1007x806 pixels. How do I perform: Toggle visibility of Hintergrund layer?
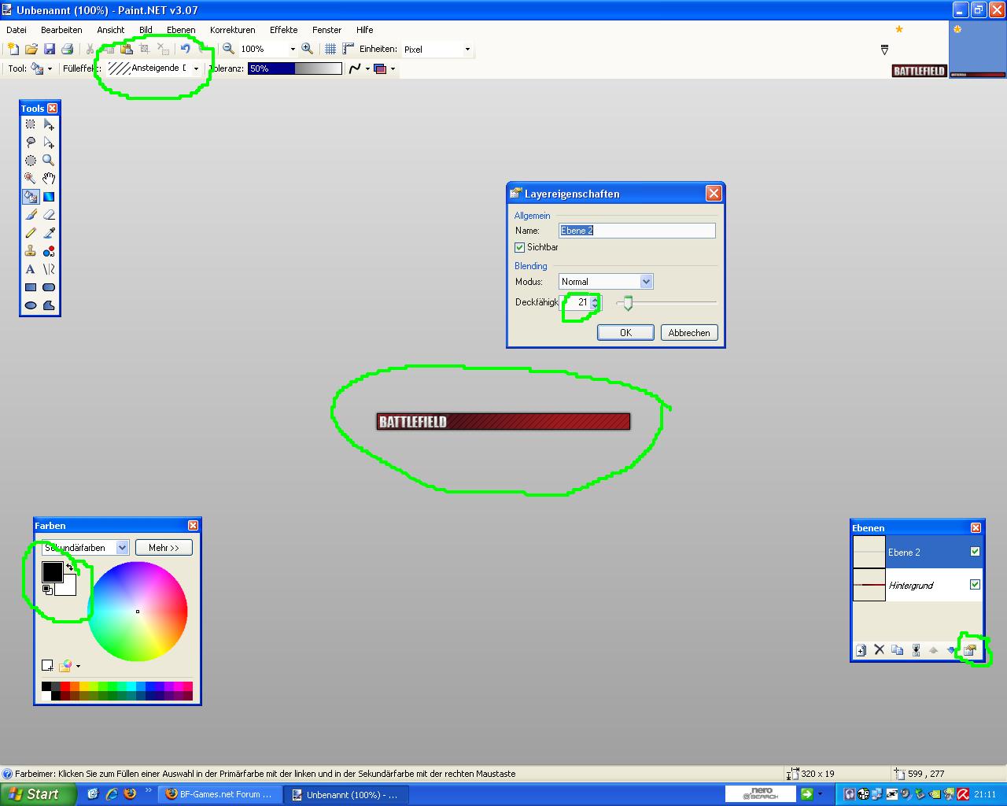(x=976, y=585)
